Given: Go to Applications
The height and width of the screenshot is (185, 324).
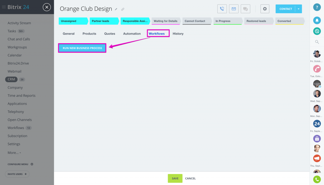Looking at the screenshot, I should tap(17, 103).
